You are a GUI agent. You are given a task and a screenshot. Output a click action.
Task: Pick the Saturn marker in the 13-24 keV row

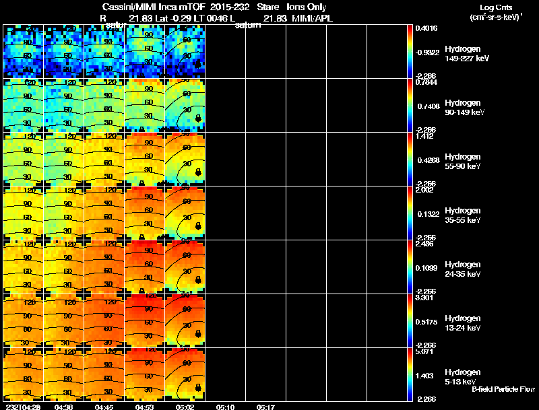coord(198,334)
